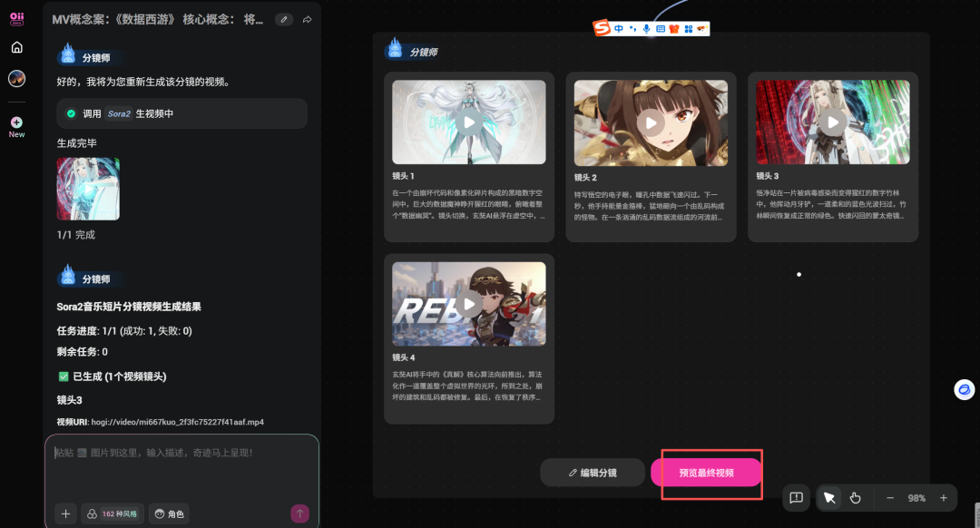980x528 pixels.
Task: Zoom in with the plus button
Action: click(944, 498)
